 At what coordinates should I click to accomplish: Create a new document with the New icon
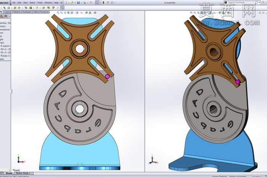(66, 3)
